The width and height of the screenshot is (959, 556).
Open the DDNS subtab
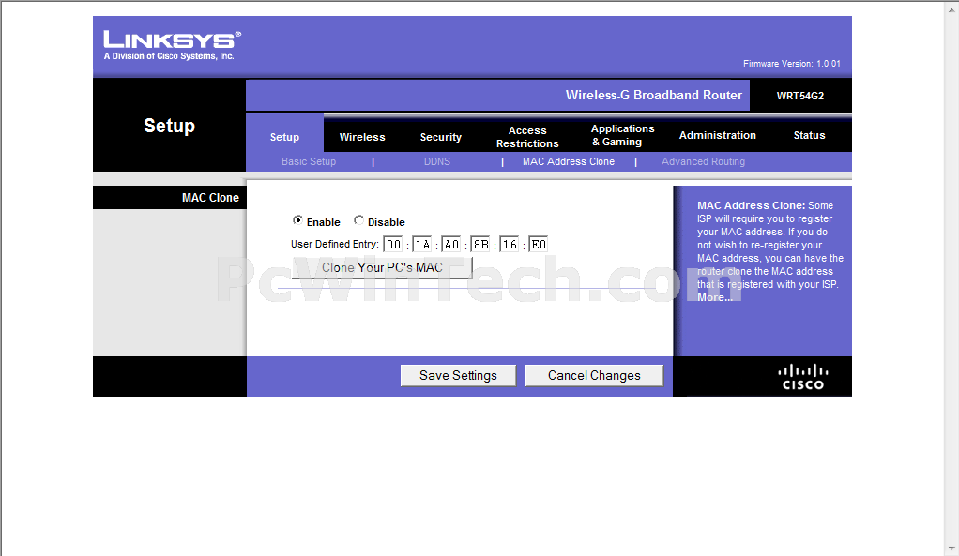pos(436,161)
